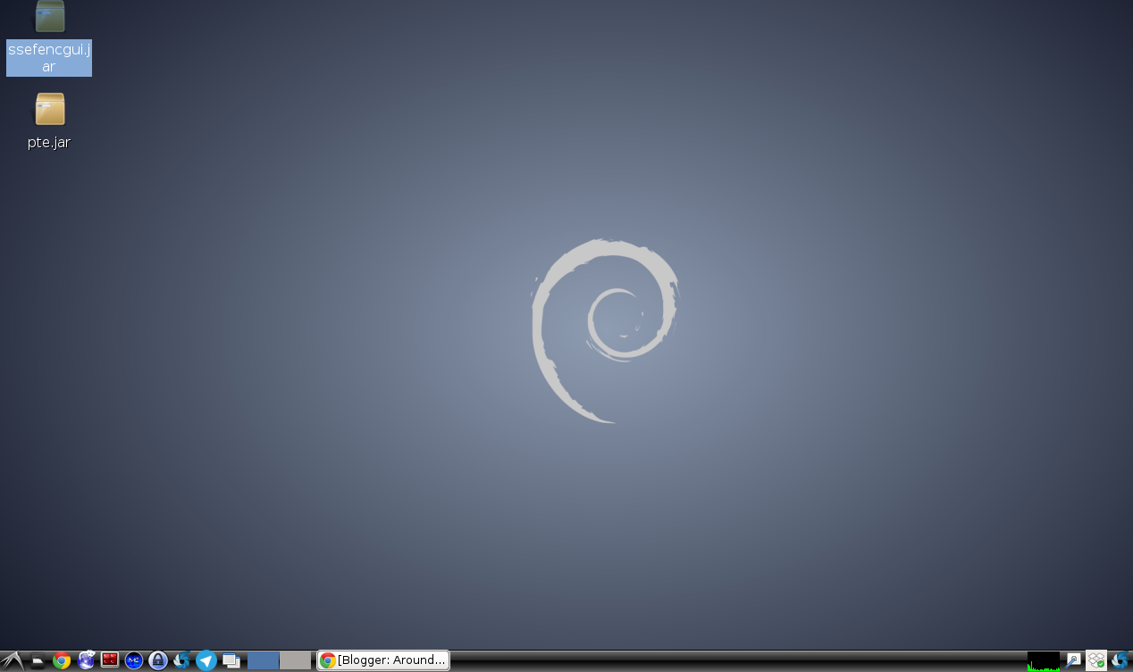1133x672 pixels.
Task: Open the padlock password manager launcher
Action: point(158,660)
